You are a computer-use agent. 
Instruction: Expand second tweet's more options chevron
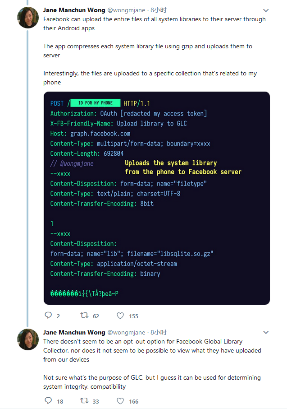point(266,332)
